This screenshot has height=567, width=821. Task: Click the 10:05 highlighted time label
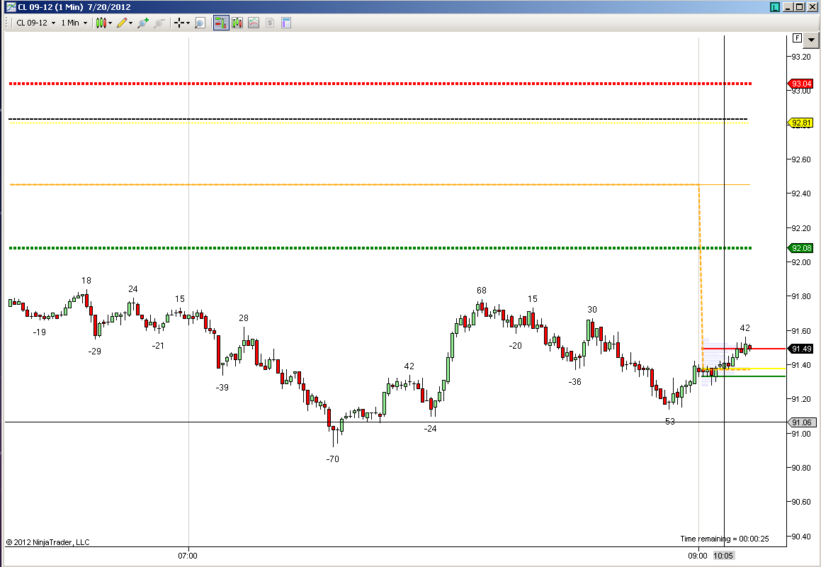[x=724, y=556]
